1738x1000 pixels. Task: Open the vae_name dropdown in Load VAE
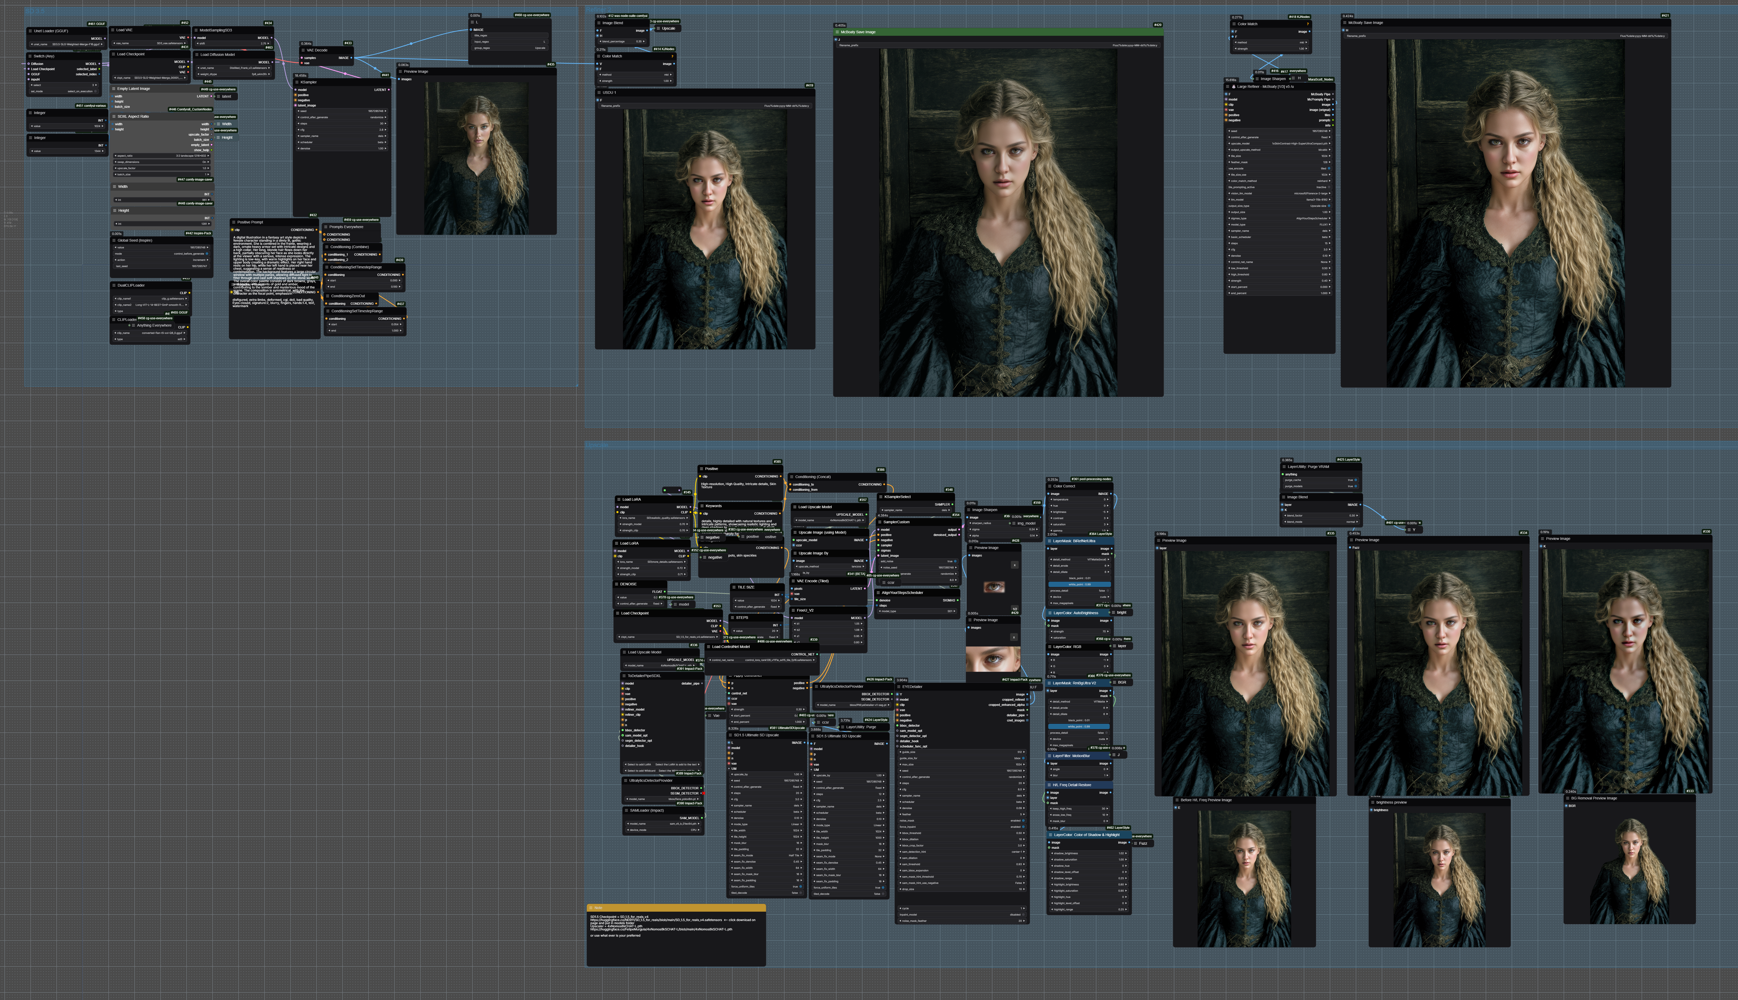pyautogui.click(x=150, y=43)
